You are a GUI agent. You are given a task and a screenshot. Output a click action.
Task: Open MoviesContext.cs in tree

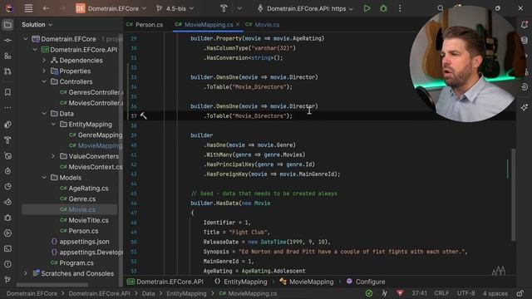click(x=91, y=167)
